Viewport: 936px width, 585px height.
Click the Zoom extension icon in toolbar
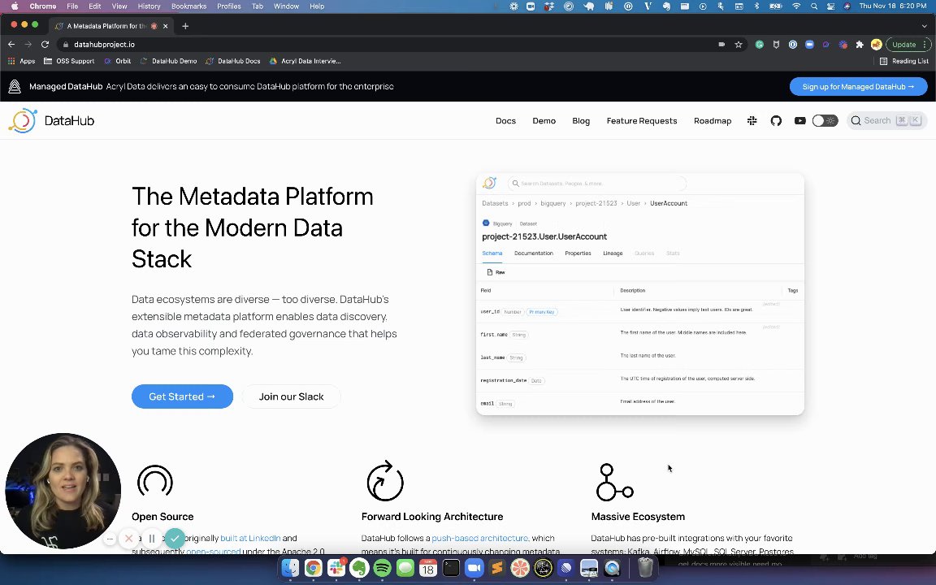(809, 44)
